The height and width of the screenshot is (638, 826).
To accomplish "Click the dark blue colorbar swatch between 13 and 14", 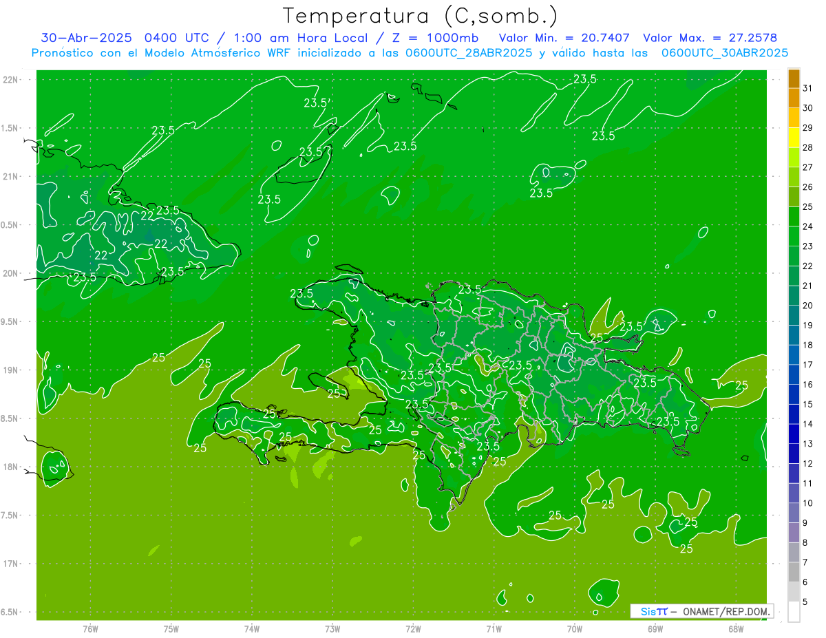I will click(794, 434).
